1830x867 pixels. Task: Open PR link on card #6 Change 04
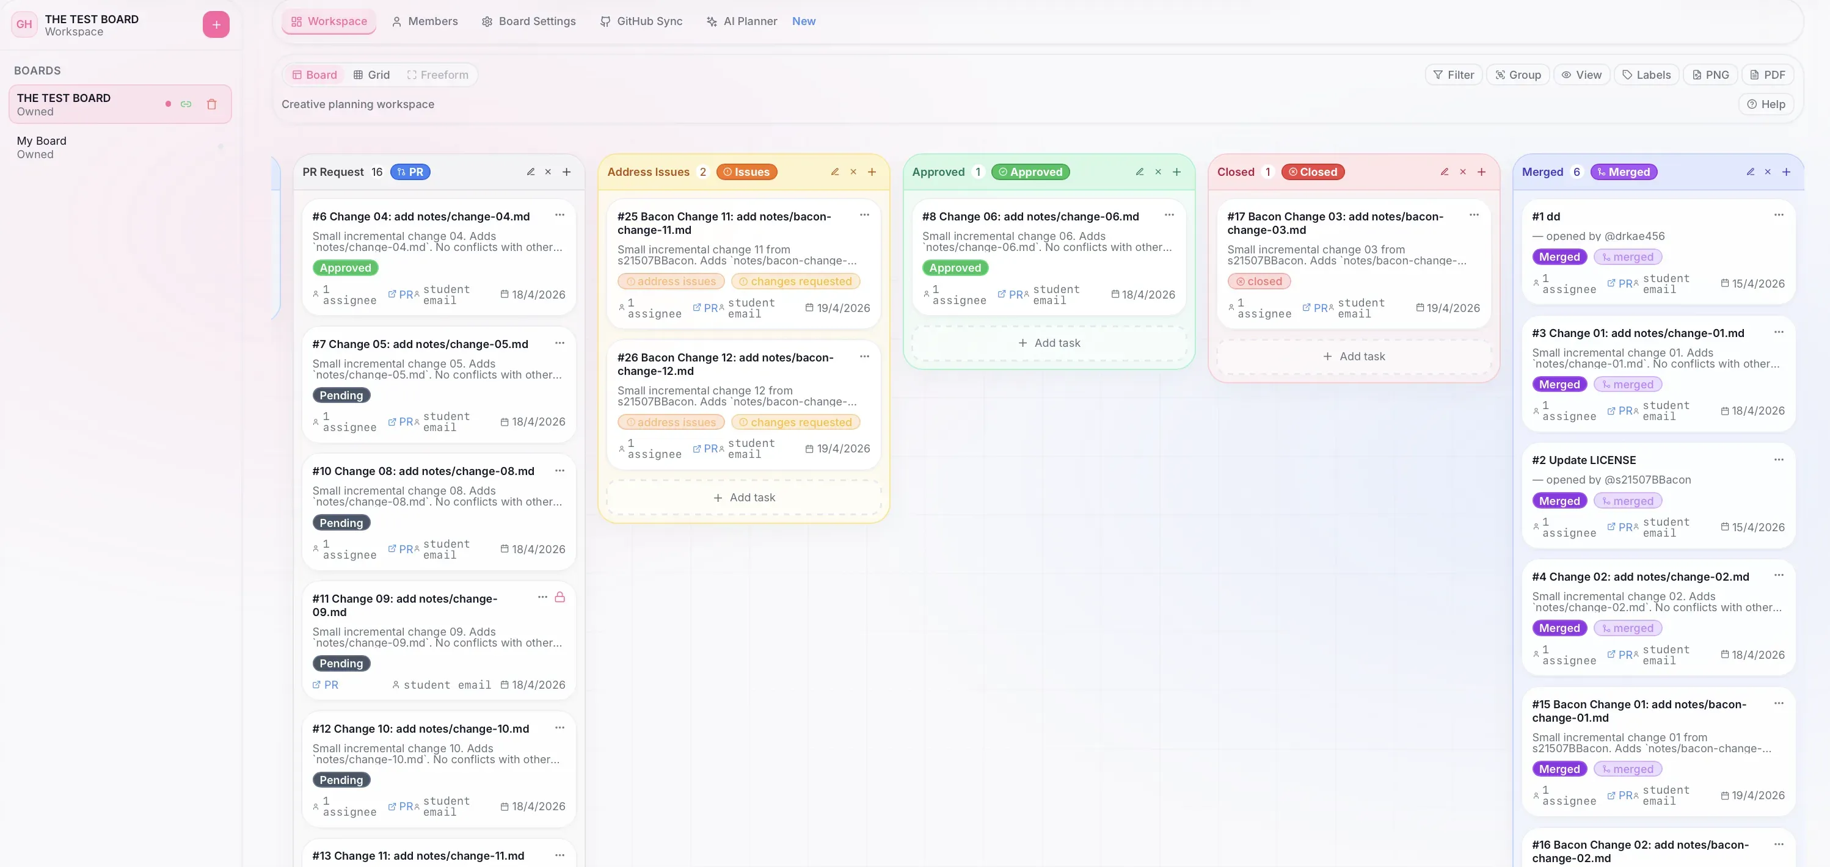coord(402,295)
